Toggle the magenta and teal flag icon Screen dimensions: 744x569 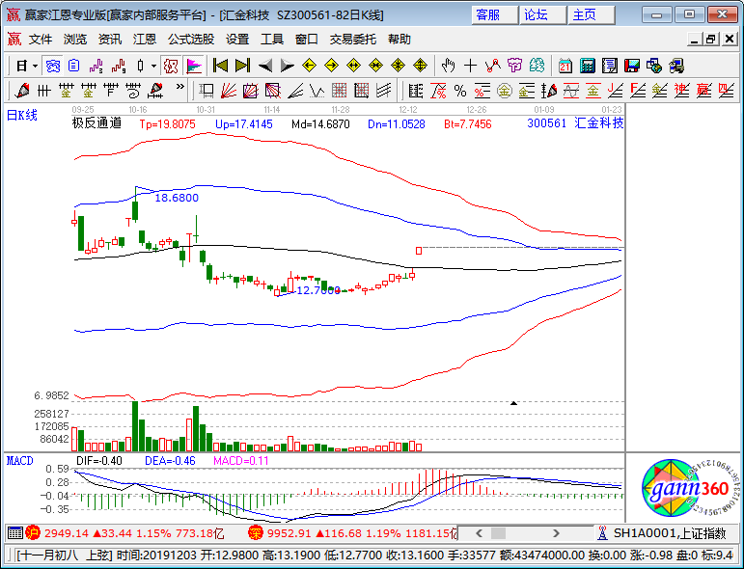(194, 66)
